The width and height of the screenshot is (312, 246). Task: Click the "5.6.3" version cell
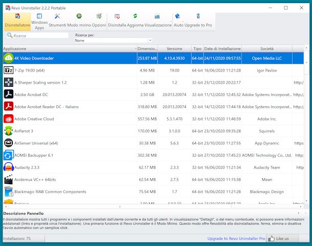(174, 143)
